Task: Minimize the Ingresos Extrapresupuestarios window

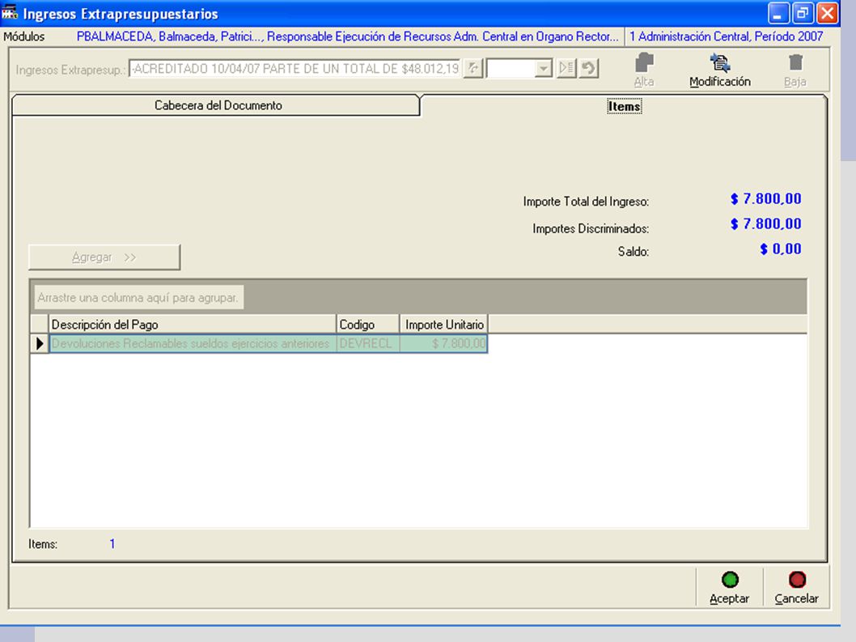Action: click(x=778, y=13)
